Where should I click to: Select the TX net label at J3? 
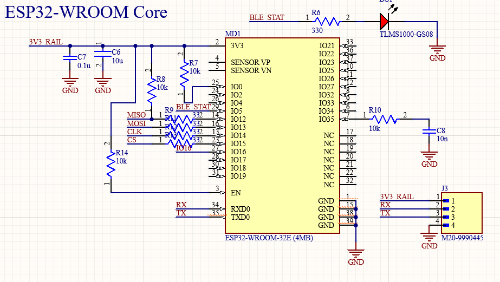(385, 213)
